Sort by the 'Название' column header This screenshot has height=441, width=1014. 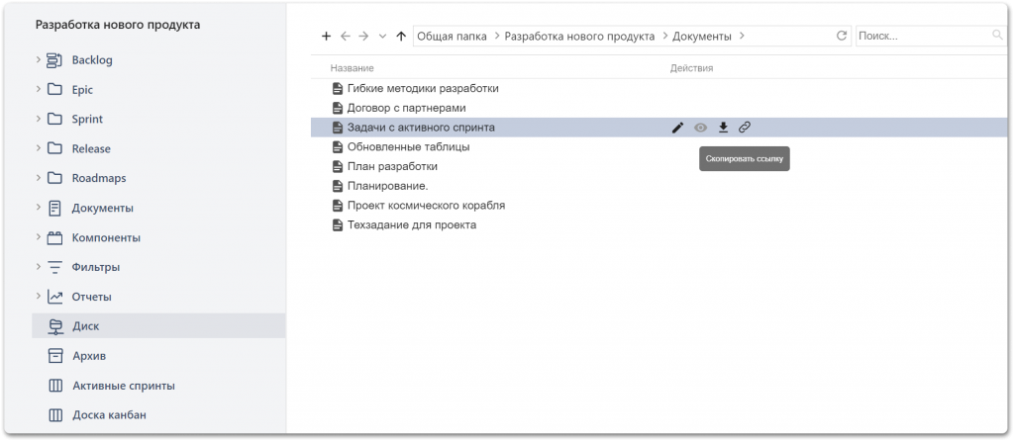point(352,68)
